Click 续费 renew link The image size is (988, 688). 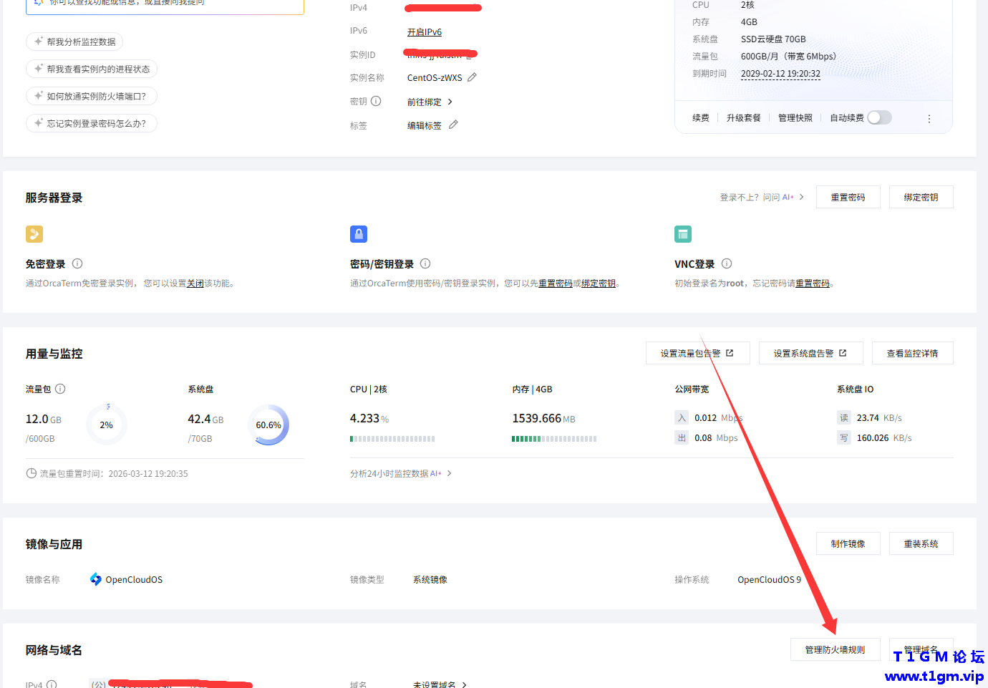[701, 117]
